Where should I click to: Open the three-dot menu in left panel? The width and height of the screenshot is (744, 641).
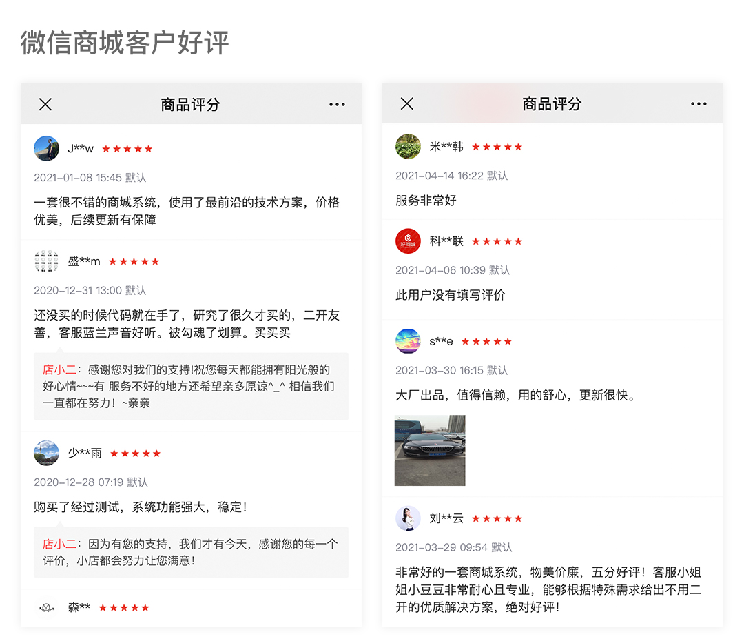(338, 105)
